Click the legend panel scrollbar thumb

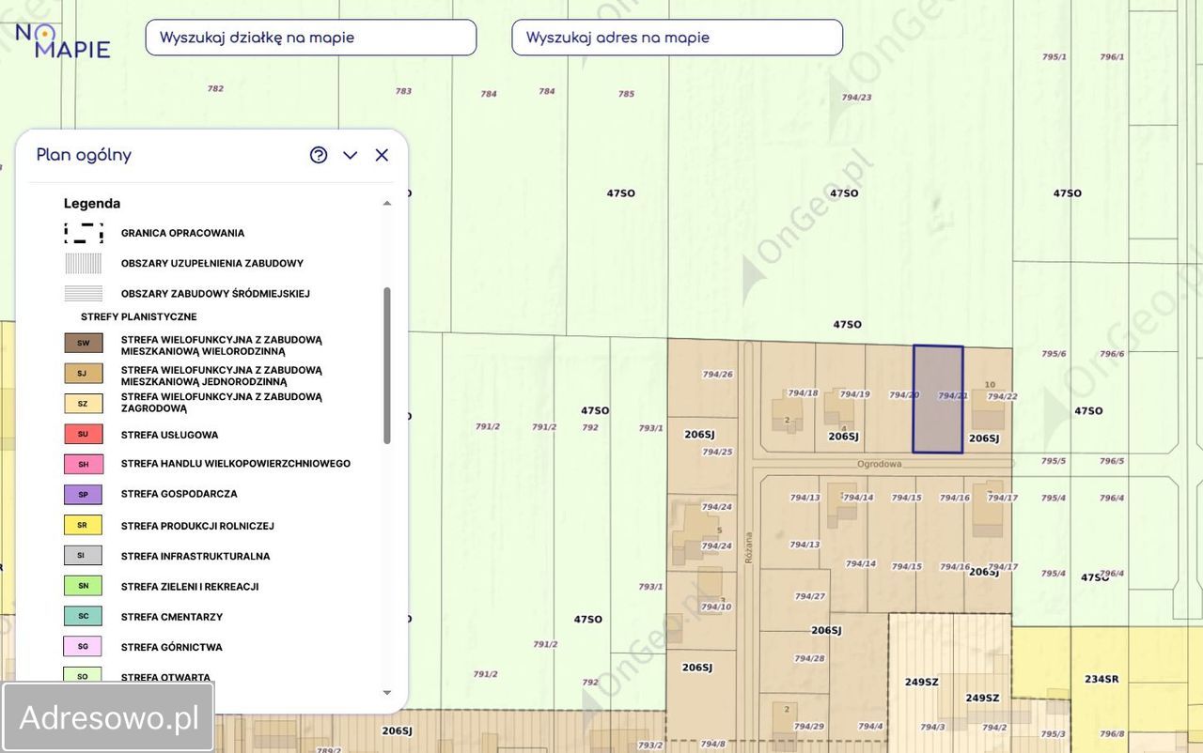[x=386, y=365]
